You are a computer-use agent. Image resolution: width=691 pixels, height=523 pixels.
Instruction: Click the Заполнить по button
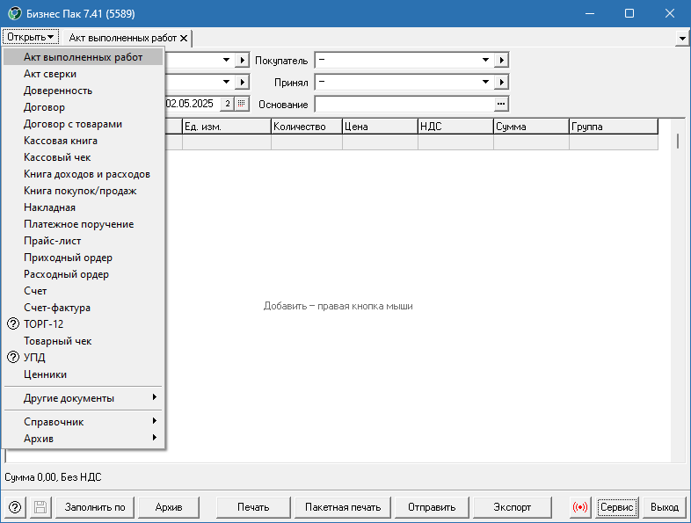[95, 507]
